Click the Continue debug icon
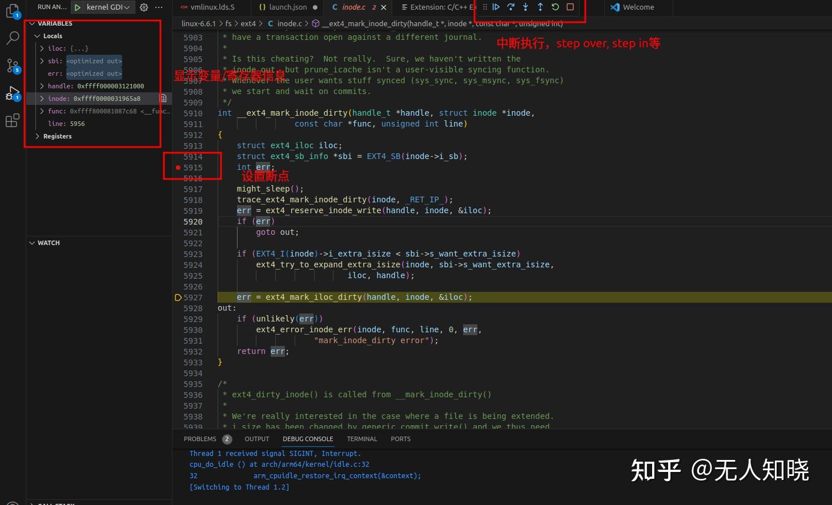832x505 pixels. (x=496, y=7)
